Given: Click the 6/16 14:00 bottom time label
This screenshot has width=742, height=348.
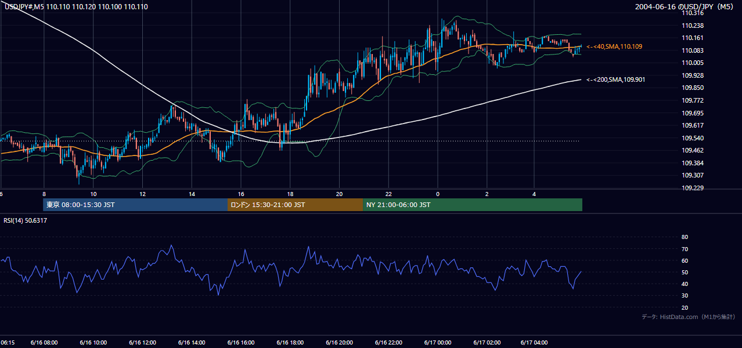Looking at the screenshot, I should tap(192, 343).
